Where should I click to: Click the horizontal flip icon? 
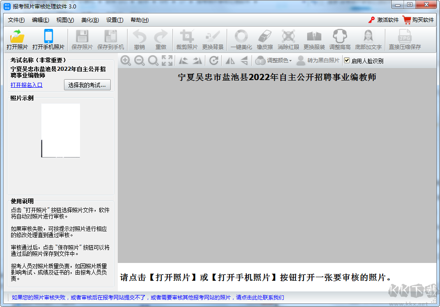[x=229, y=61]
